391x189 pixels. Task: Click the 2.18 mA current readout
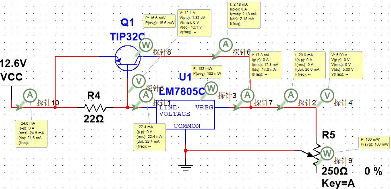pos(244,14)
